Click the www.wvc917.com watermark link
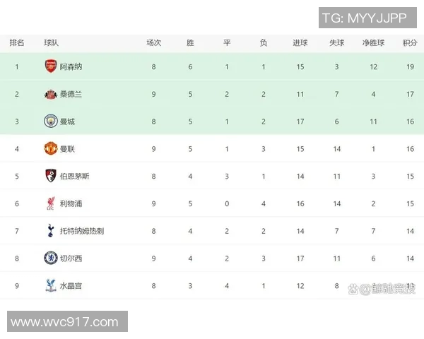Viewport: 424px width, 339px height. click(65, 322)
